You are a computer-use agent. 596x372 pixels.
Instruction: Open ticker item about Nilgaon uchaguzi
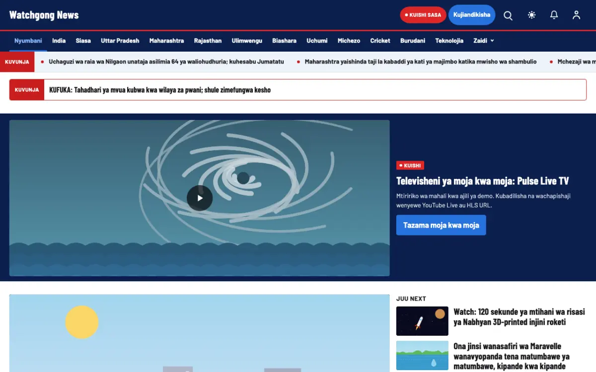click(166, 62)
